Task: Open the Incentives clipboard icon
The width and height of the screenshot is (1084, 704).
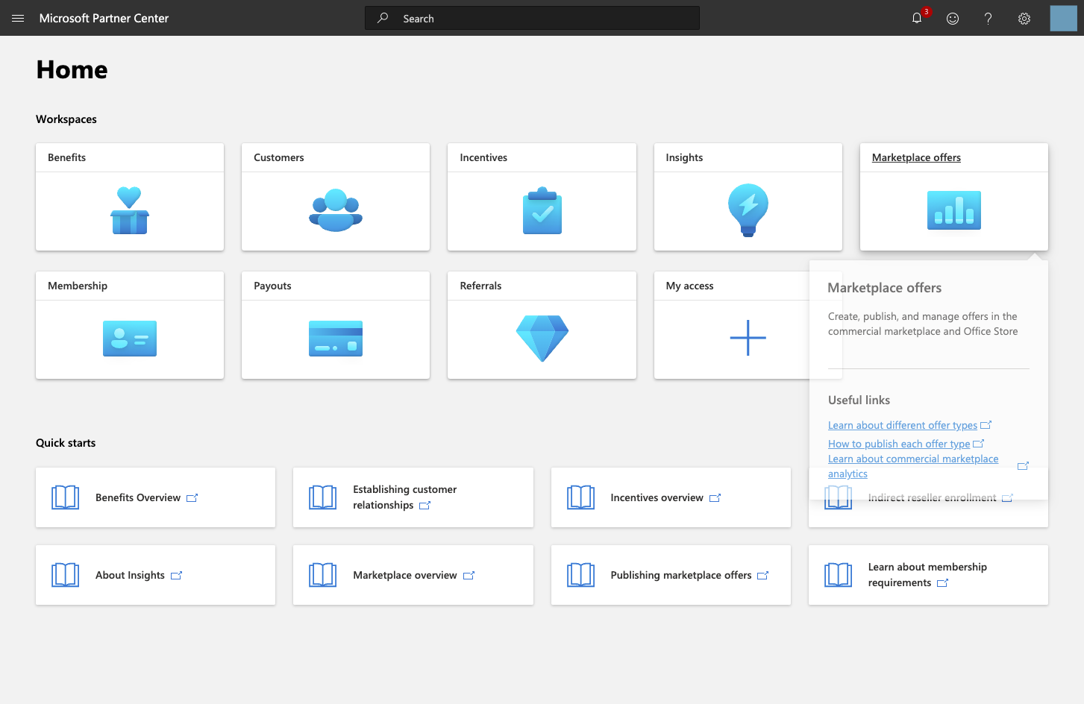Action: (x=542, y=210)
